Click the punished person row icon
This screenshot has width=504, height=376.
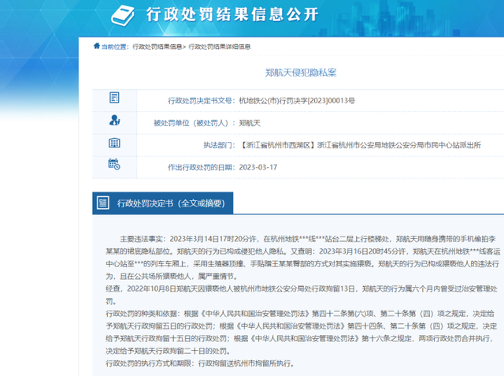(114, 120)
